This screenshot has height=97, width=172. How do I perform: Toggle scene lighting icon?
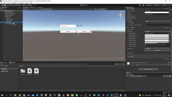point(38,9)
